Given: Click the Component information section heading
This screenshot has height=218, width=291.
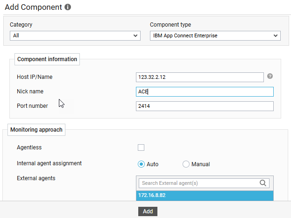Looking at the screenshot, I should coord(47,59).
